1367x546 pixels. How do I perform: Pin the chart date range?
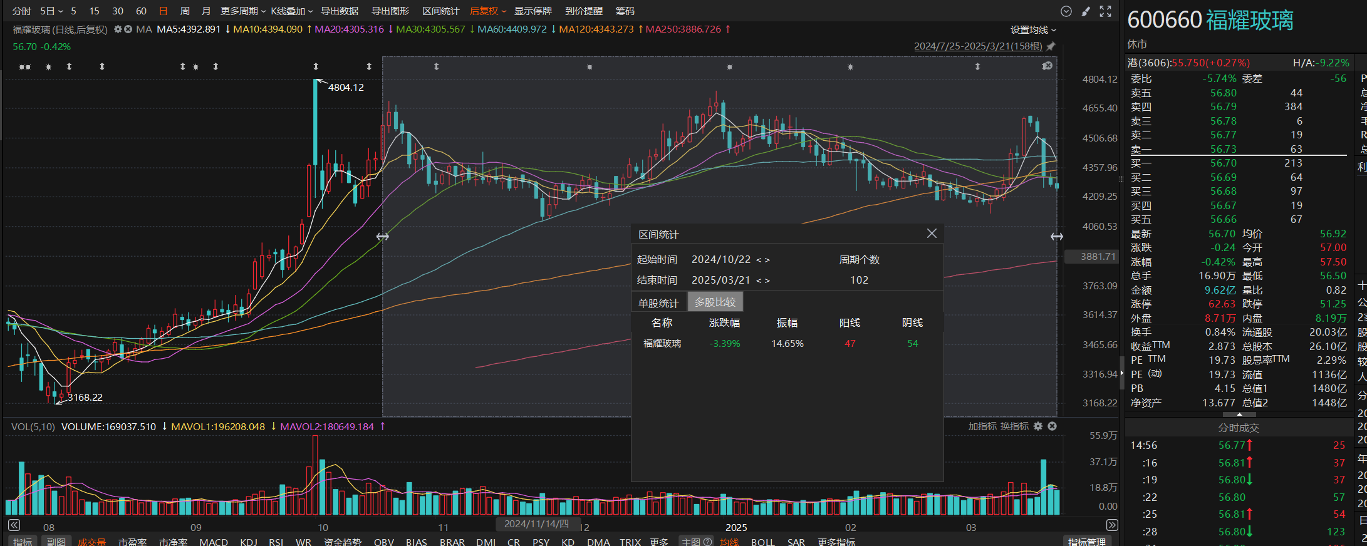pos(1051,46)
